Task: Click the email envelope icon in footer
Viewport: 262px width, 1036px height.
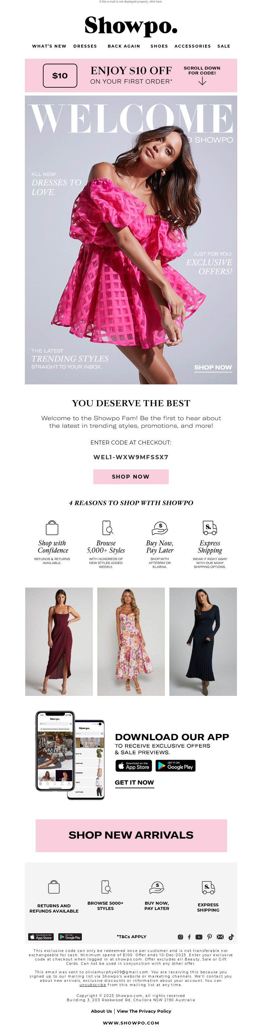Action: [220, 937]
